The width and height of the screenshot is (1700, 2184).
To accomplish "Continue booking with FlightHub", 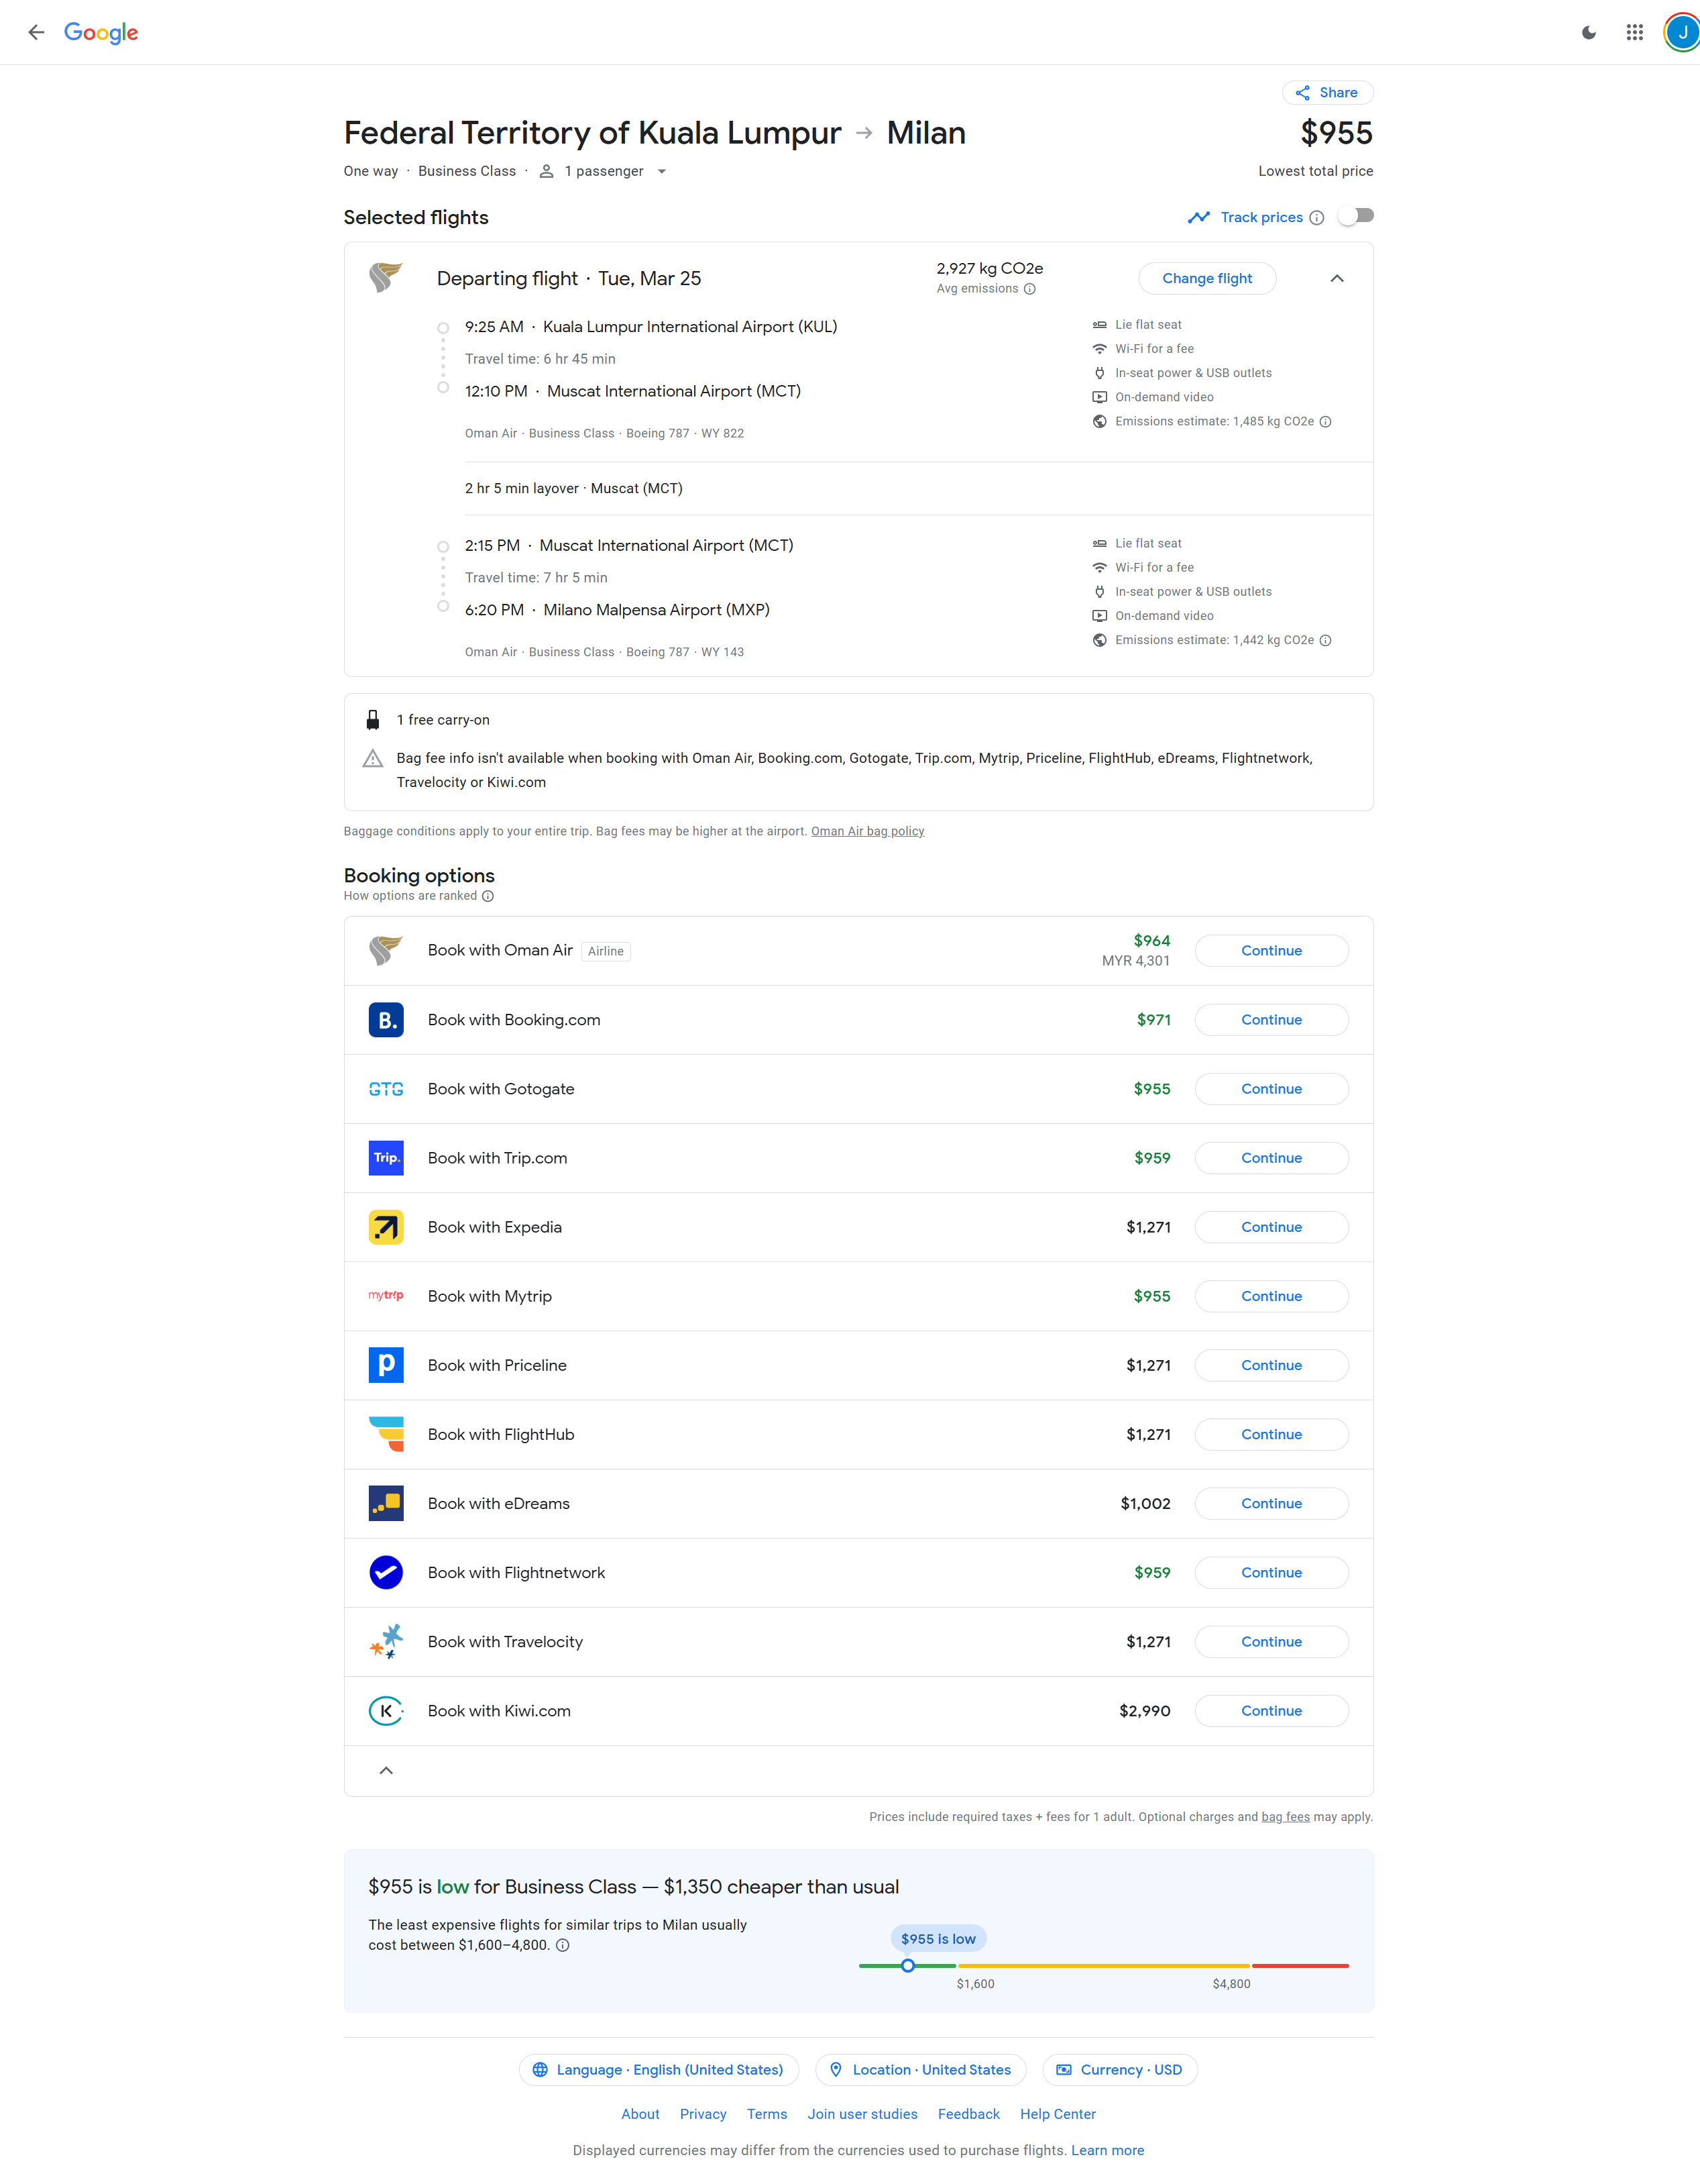I will (x=1271, y=1434).
